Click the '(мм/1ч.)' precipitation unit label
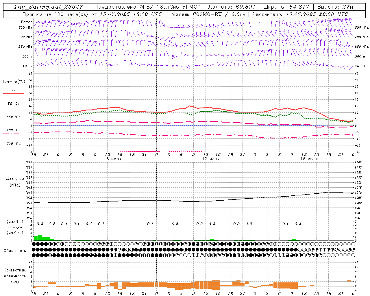The image size is (370, 296). [x=15, y=233]
